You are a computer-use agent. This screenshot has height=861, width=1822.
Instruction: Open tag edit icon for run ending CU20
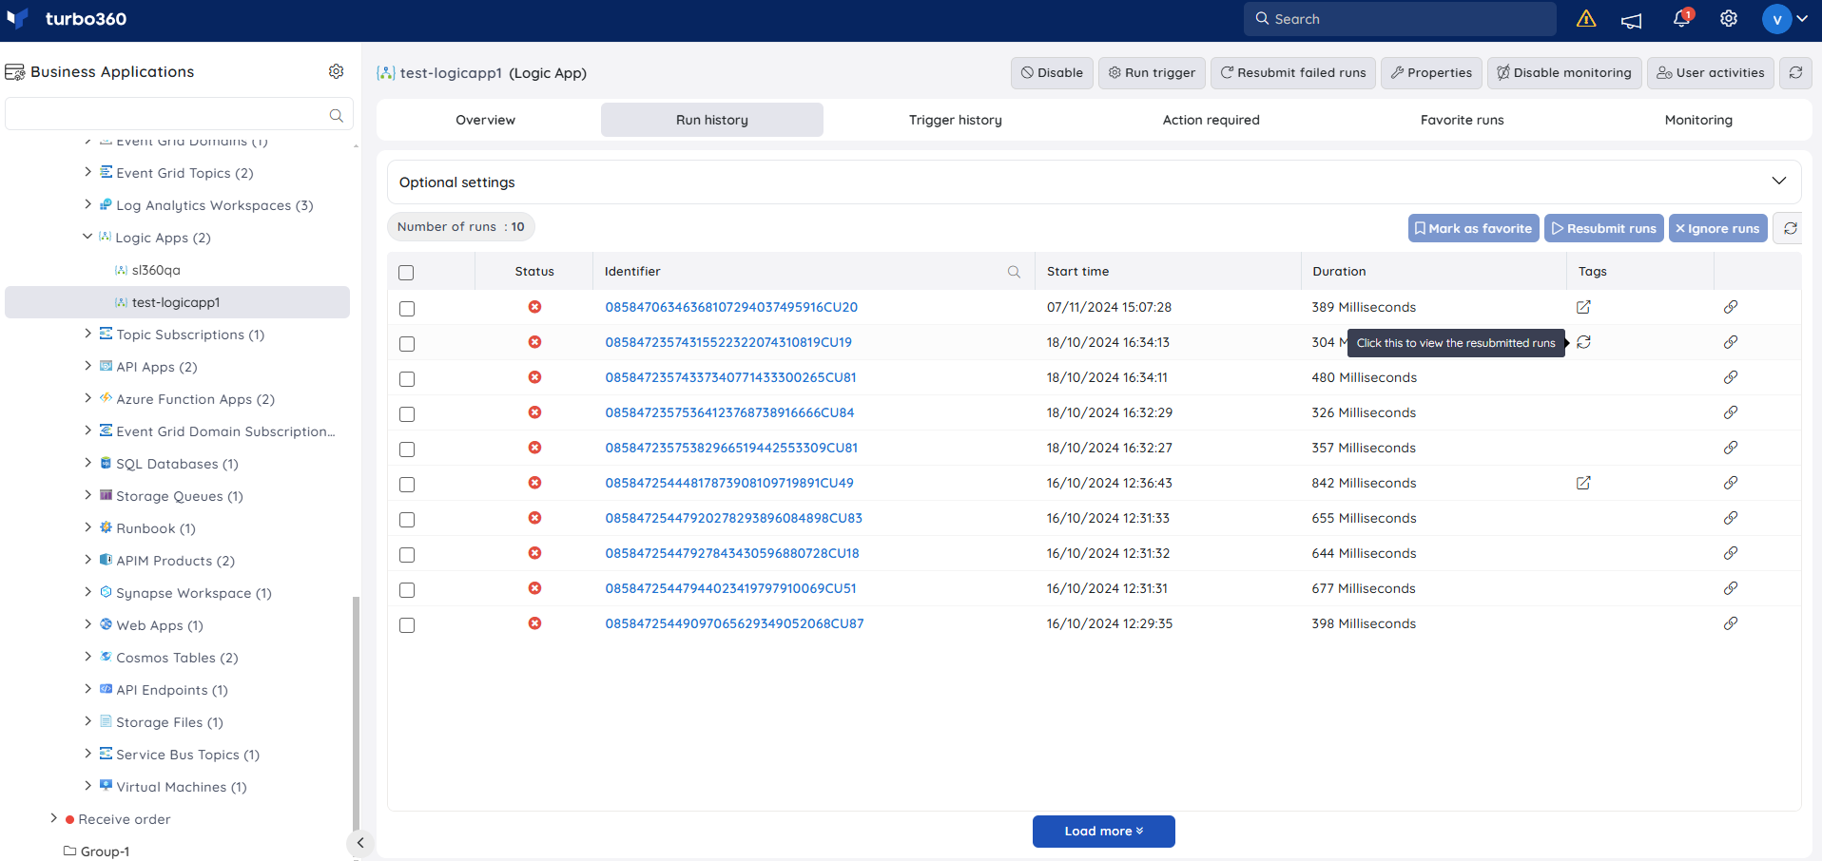[1583, 307]
